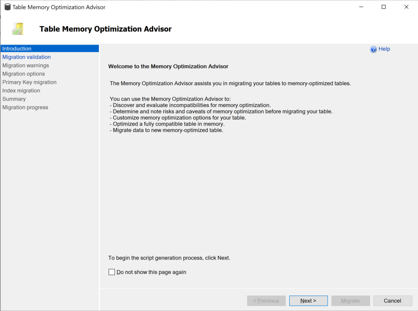This screenshot has width=418, height=311.
Task: Click the blue Help question-mark icon
Action: click(x=373, y=49)
